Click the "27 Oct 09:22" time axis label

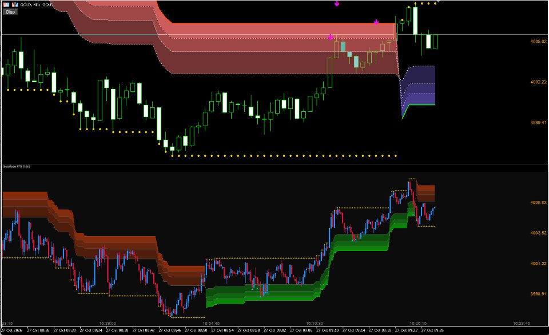coord(406,330)
